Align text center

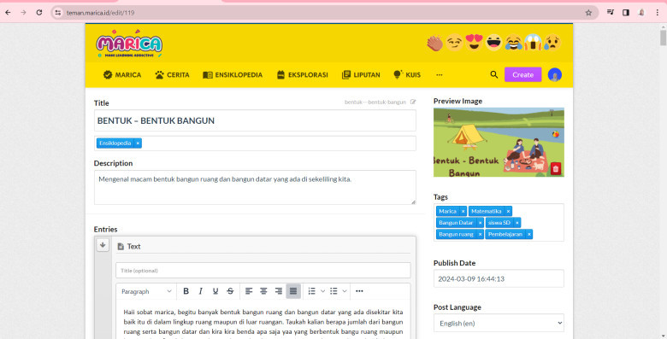(x=263, y=291)
